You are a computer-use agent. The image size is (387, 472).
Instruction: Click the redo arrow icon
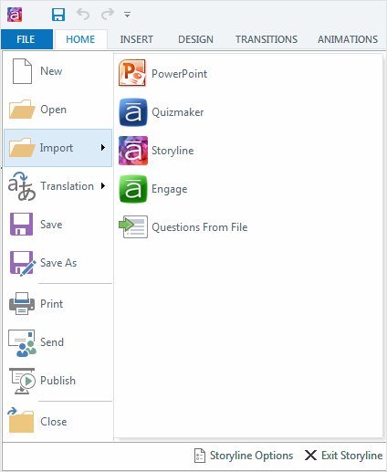point(108,14)
